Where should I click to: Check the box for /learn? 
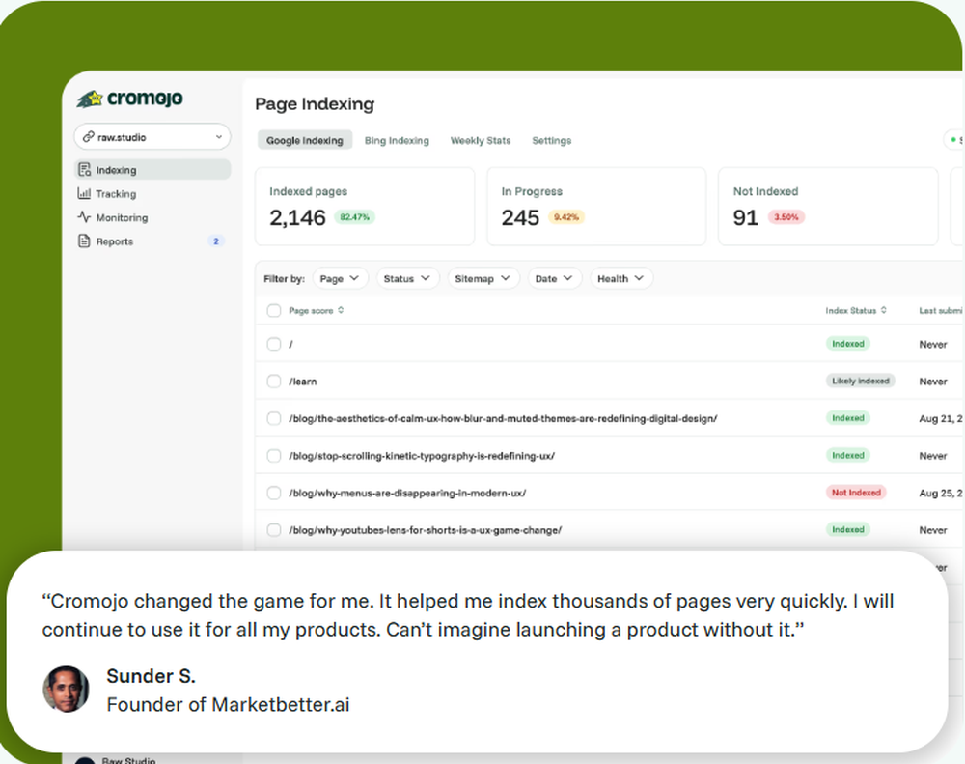click(x=274, y=382)
